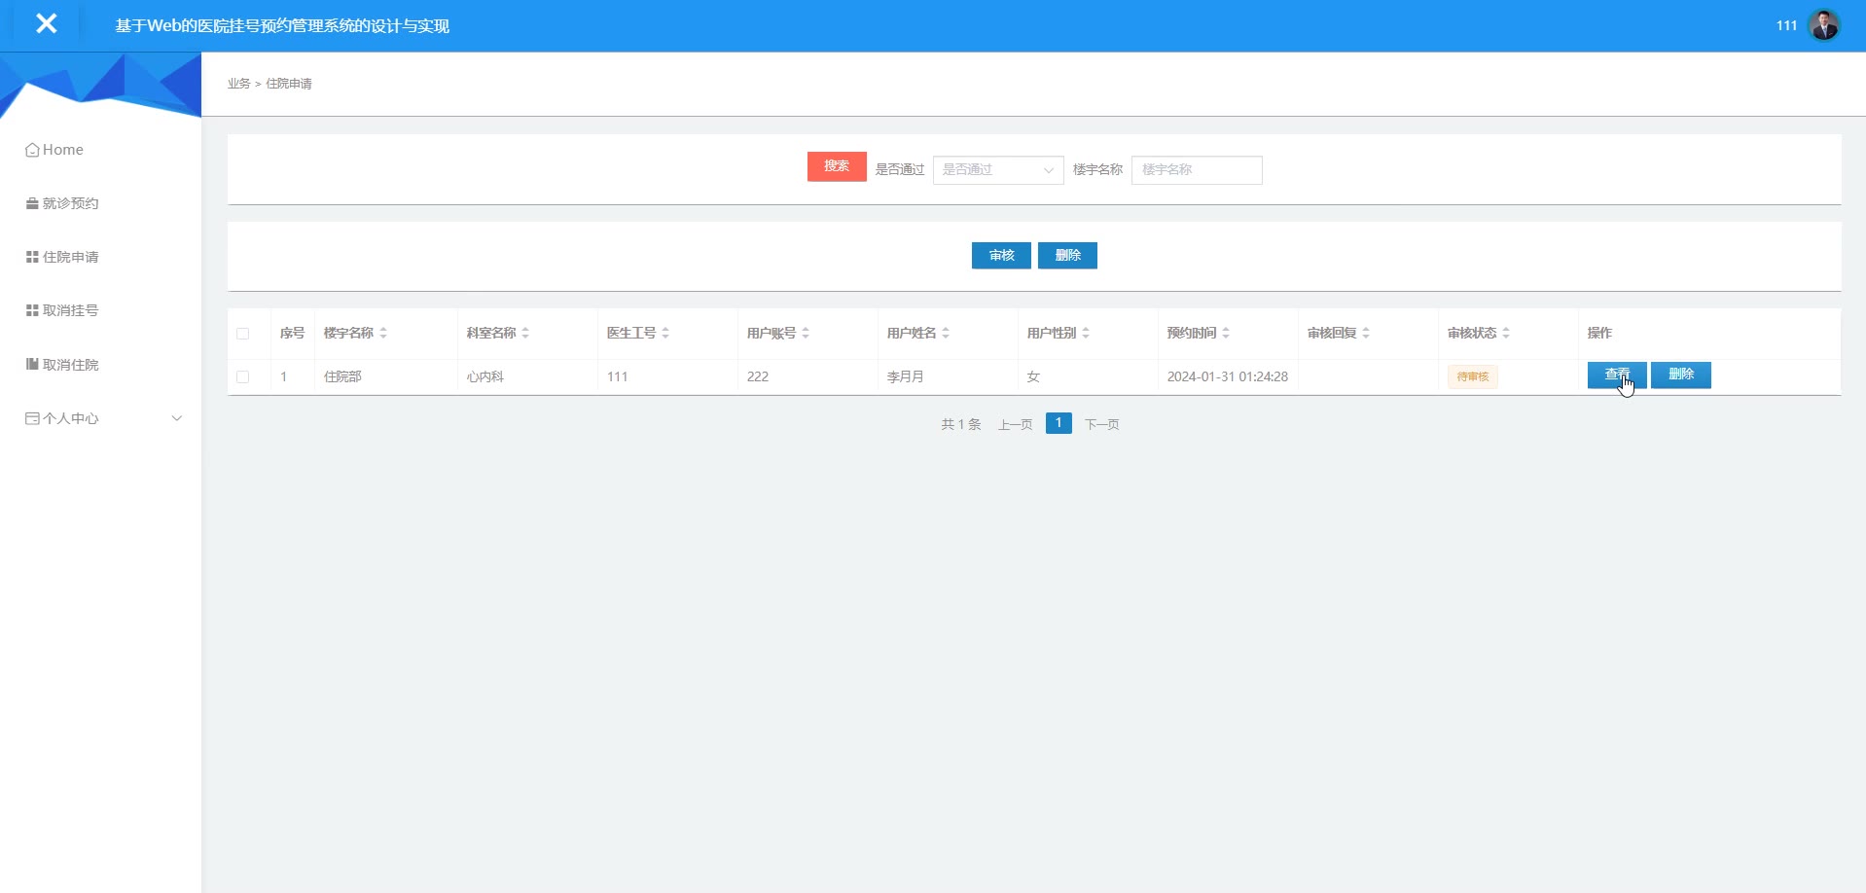Click the doctor ID cell 111

618,377
